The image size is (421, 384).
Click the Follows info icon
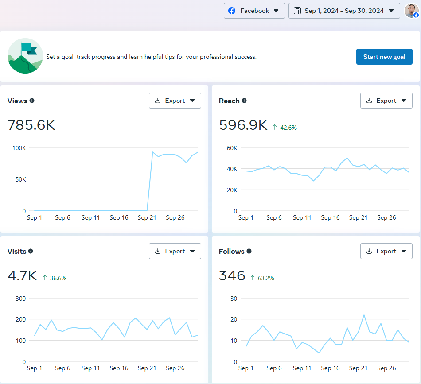tap(249, 252)
